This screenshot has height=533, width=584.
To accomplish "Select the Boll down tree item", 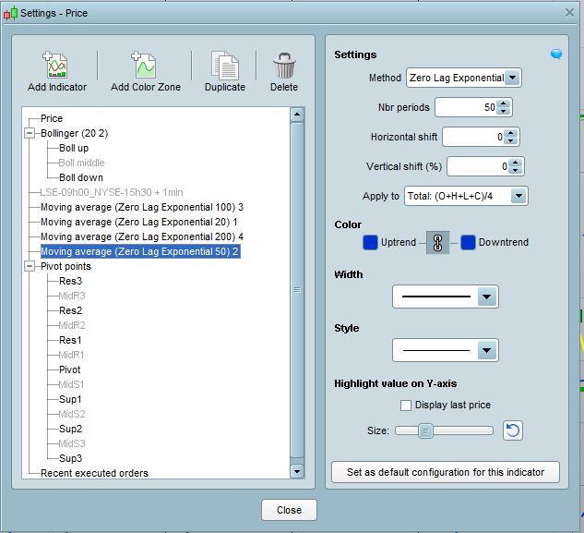I will pyautogui.click(x=81, y=177).
